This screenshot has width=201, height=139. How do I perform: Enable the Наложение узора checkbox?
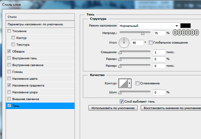point(9,92)
